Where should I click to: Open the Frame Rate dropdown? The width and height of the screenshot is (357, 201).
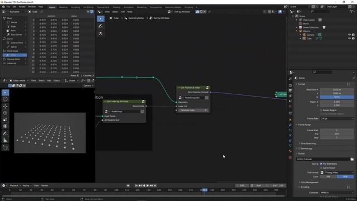click(x=337, y=118)
